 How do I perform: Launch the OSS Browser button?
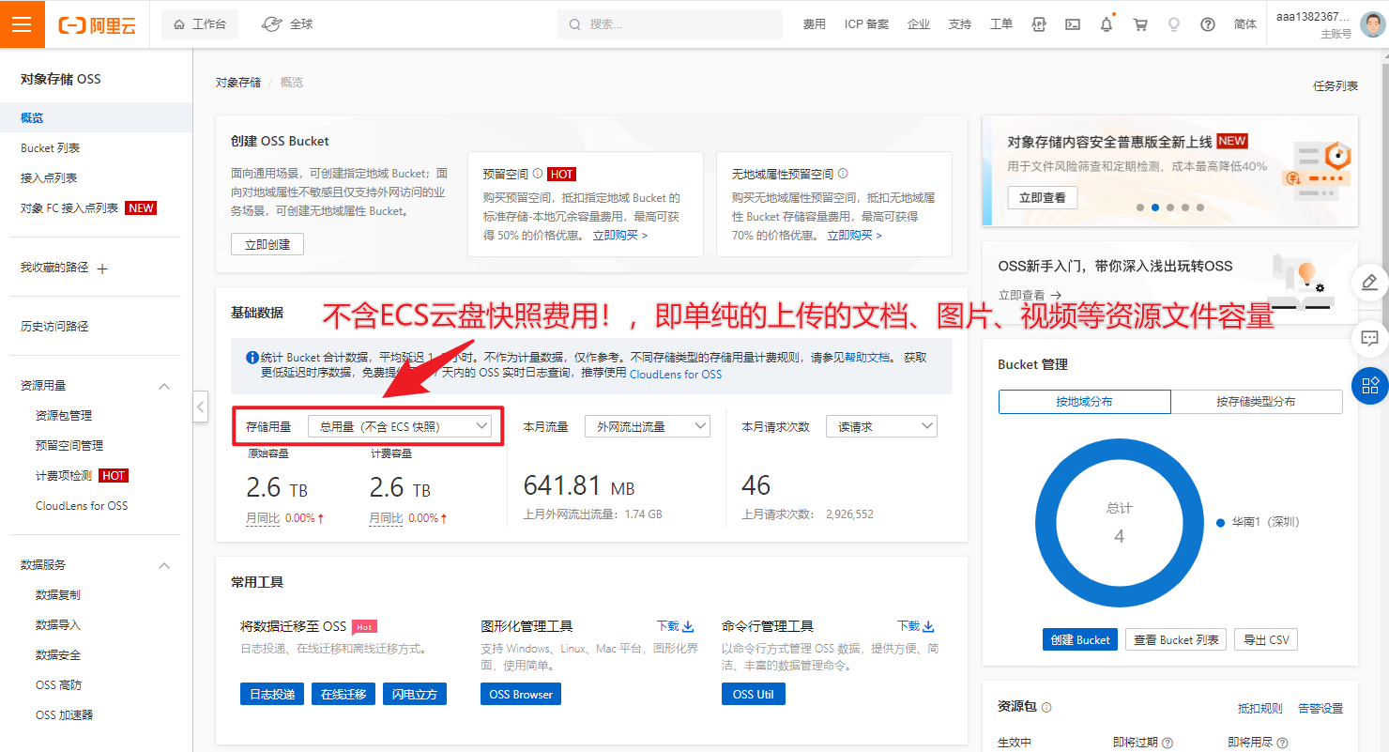(x=521, y=694)
